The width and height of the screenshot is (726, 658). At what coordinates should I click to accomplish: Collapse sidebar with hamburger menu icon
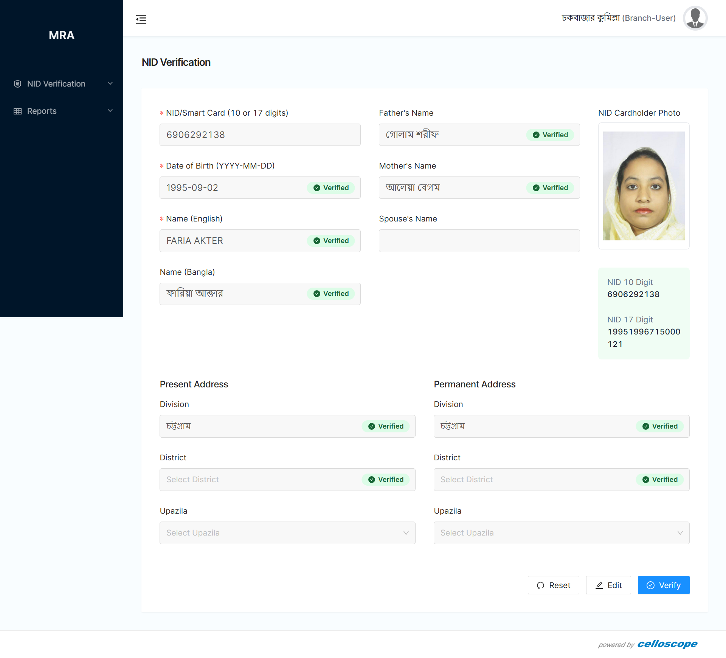click(141, 19)
